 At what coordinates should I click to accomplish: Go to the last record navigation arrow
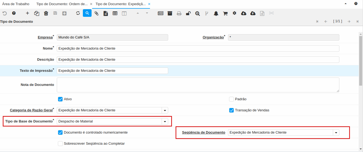(358, 21)
